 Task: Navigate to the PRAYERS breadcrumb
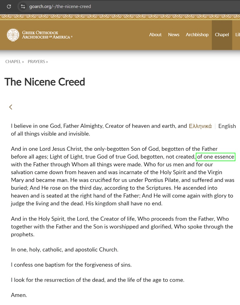point(36,62)
